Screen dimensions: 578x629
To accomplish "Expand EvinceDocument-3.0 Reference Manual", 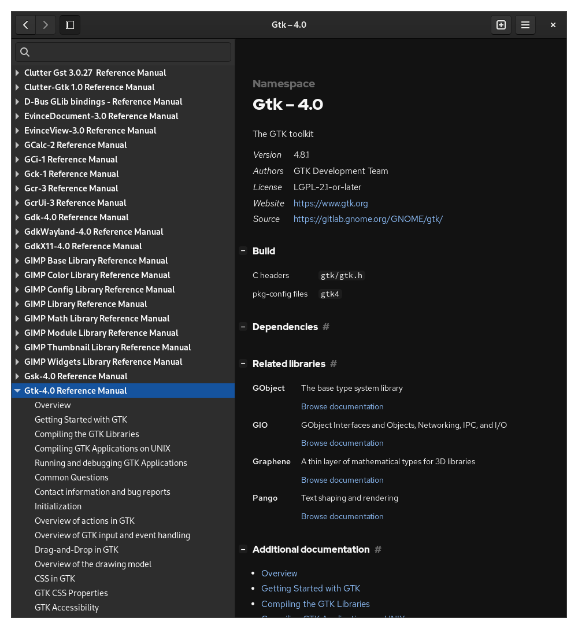I will 17,116.
